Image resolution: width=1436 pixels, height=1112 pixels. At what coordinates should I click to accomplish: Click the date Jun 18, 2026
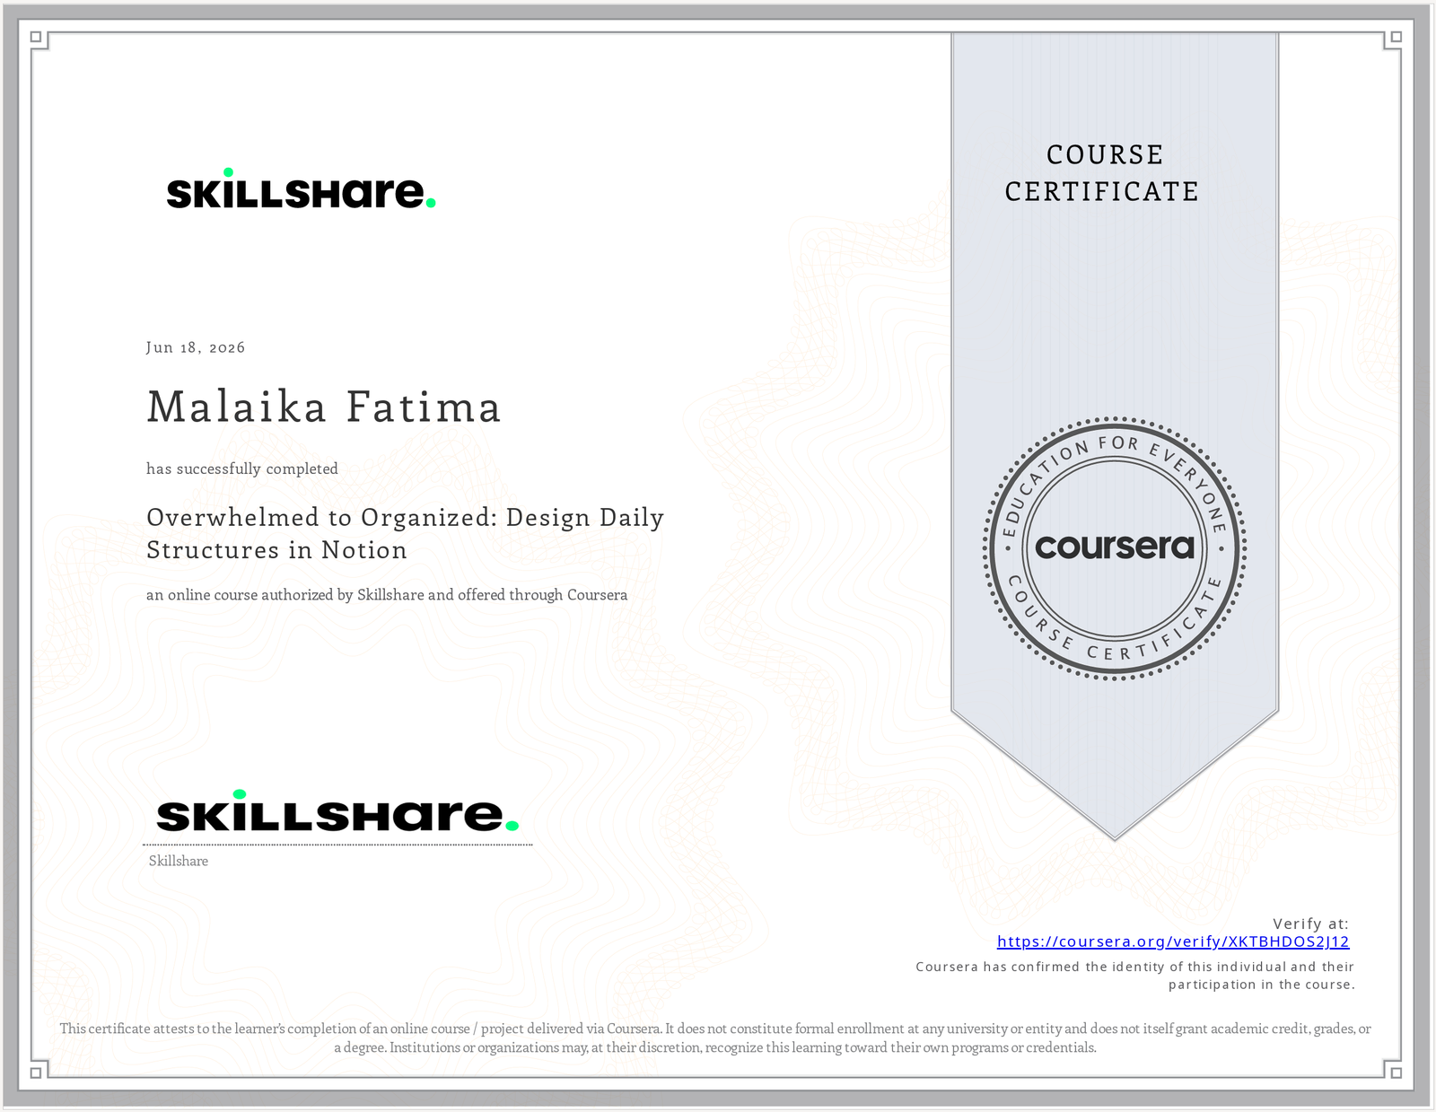[196, 347]
